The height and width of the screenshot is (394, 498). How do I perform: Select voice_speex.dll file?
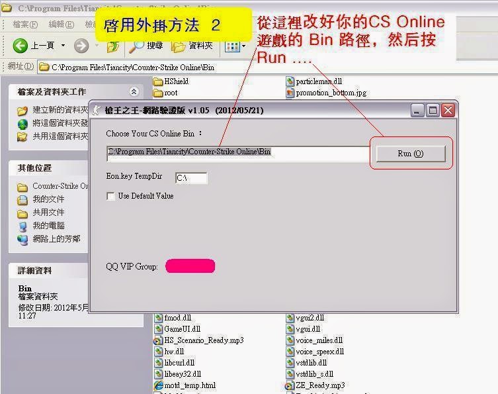[315, 352]
